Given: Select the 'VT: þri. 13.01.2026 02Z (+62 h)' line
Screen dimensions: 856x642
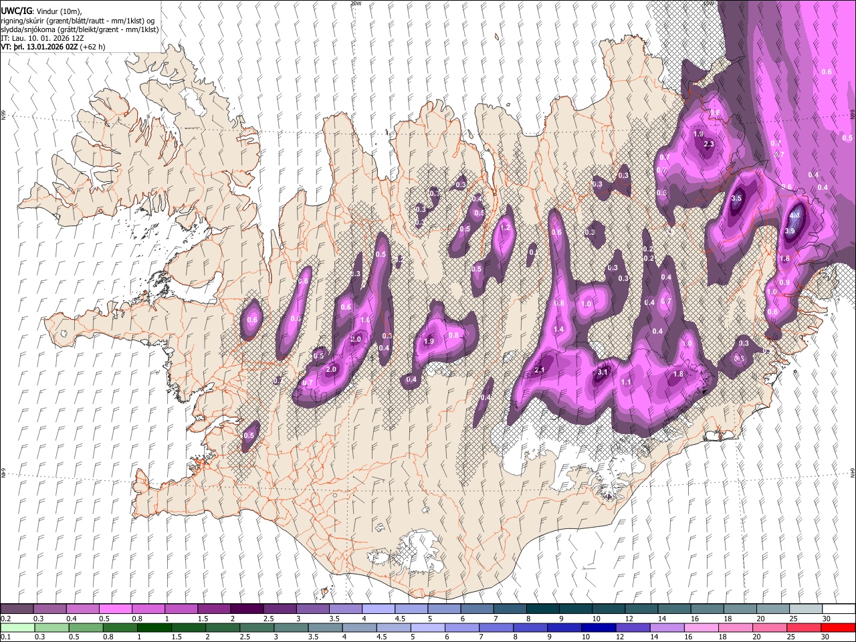Looking at the screenshot, I should 53,47.
